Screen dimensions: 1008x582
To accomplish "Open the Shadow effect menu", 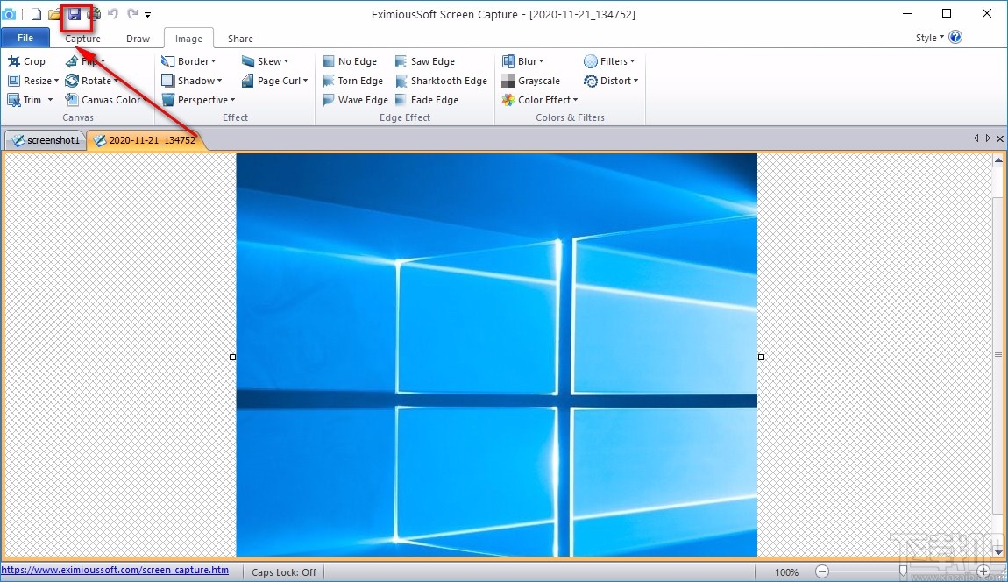I will pos(192,81).
